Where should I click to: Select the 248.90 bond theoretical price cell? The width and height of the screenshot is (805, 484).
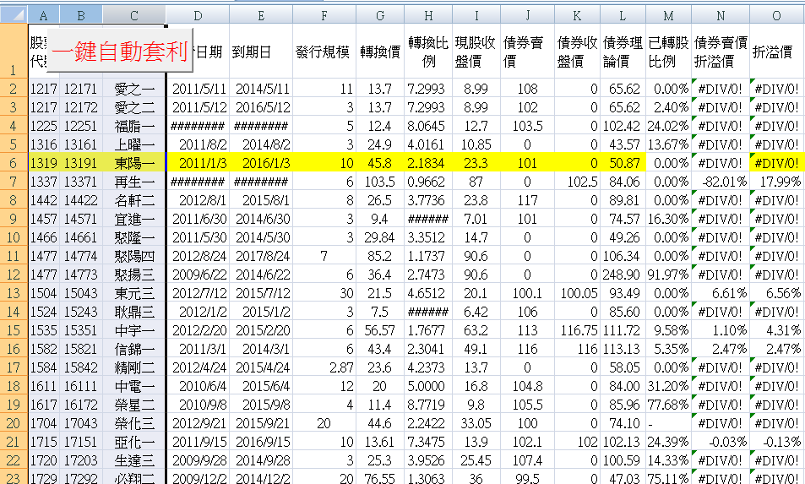[x=622, y=274]
